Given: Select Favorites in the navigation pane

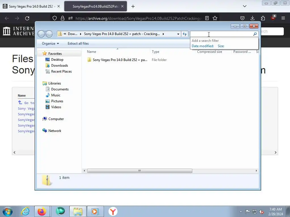Looking at the screenshot, I should point(55,53).
